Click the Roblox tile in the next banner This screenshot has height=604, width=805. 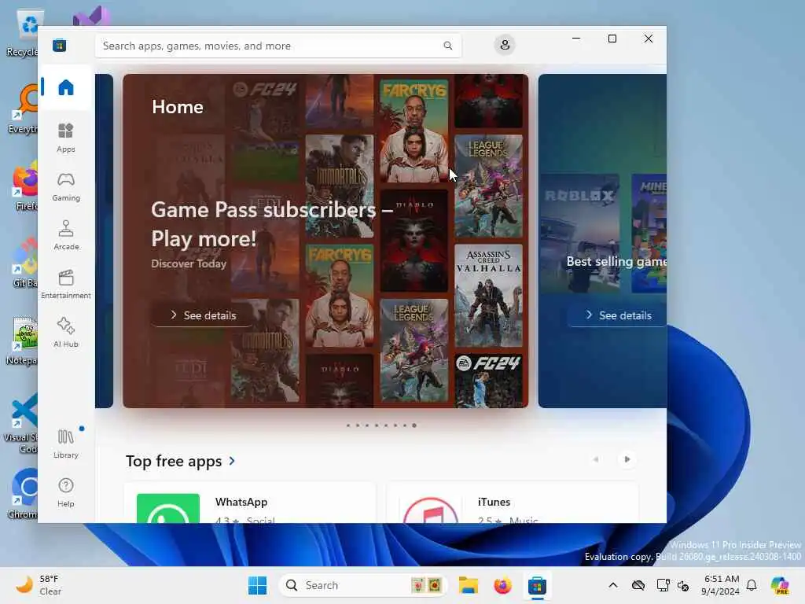click(x=579, y=233)
